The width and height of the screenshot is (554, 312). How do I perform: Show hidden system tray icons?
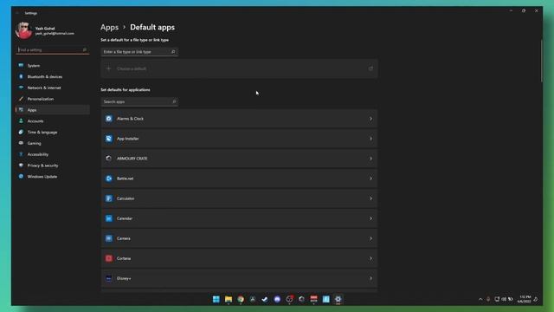[x=480, y=299]
